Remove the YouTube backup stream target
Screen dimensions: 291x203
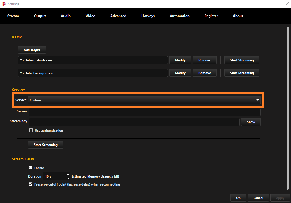205,72
